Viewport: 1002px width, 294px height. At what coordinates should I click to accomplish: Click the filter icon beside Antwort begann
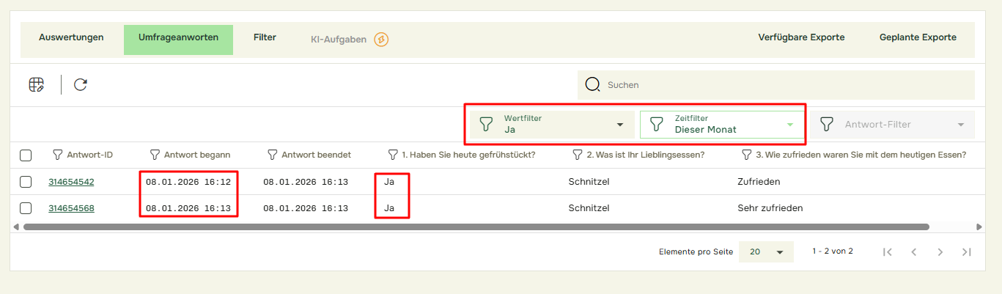(x=155, y=155)
